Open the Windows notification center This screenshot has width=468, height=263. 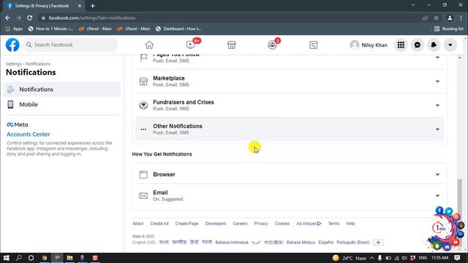(457, 258)
